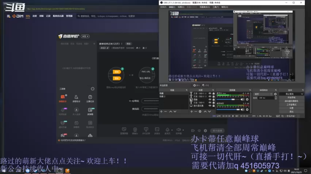This screenshot has width=311, height=174.
Task: Hide the 图像 source via eye icon
Action: 210,99
